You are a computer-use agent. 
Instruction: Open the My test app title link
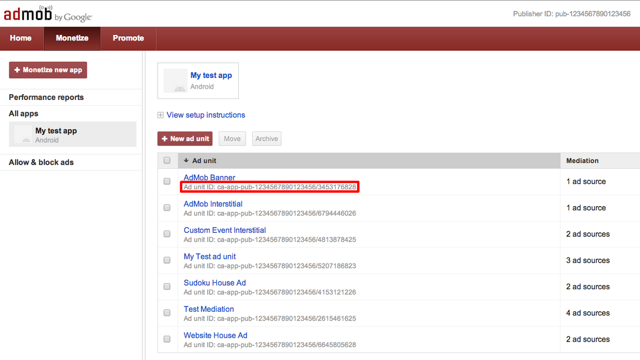pyautogui.click(x=211, y=75)
